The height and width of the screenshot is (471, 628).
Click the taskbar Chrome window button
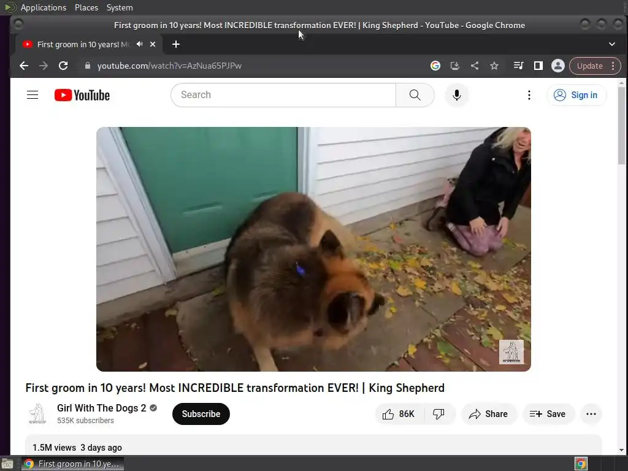pos(72,464)
